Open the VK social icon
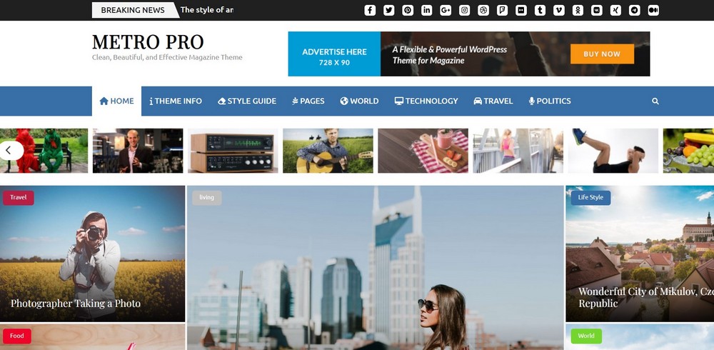 596,10
